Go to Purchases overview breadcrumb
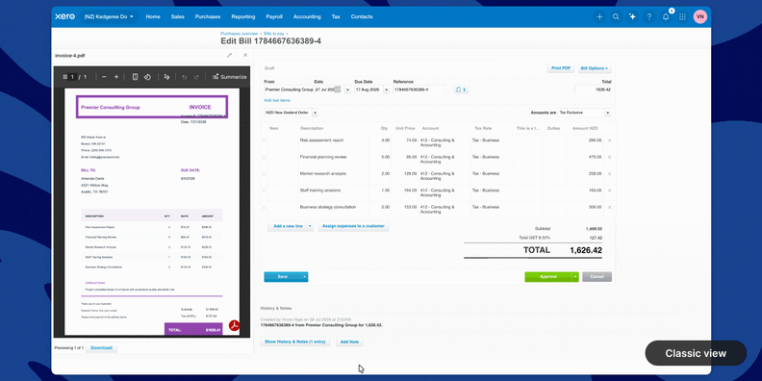This screenshot has height=381, width=762. point(240,34)
